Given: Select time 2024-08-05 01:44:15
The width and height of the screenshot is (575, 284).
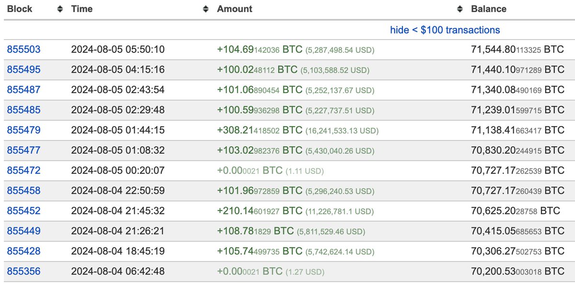Looking at the screenshot, I should (118, 130).
